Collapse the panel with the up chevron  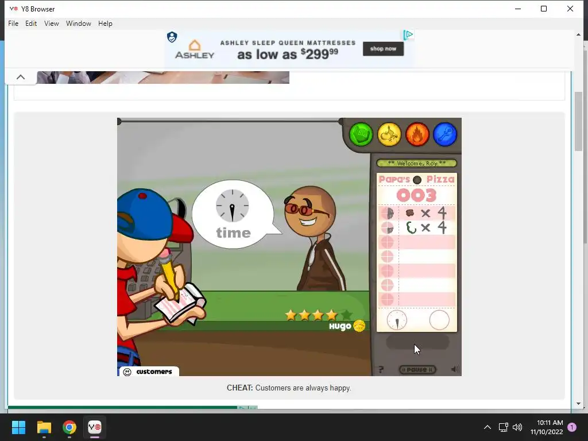pyautogui.click(x=21, y=78)
